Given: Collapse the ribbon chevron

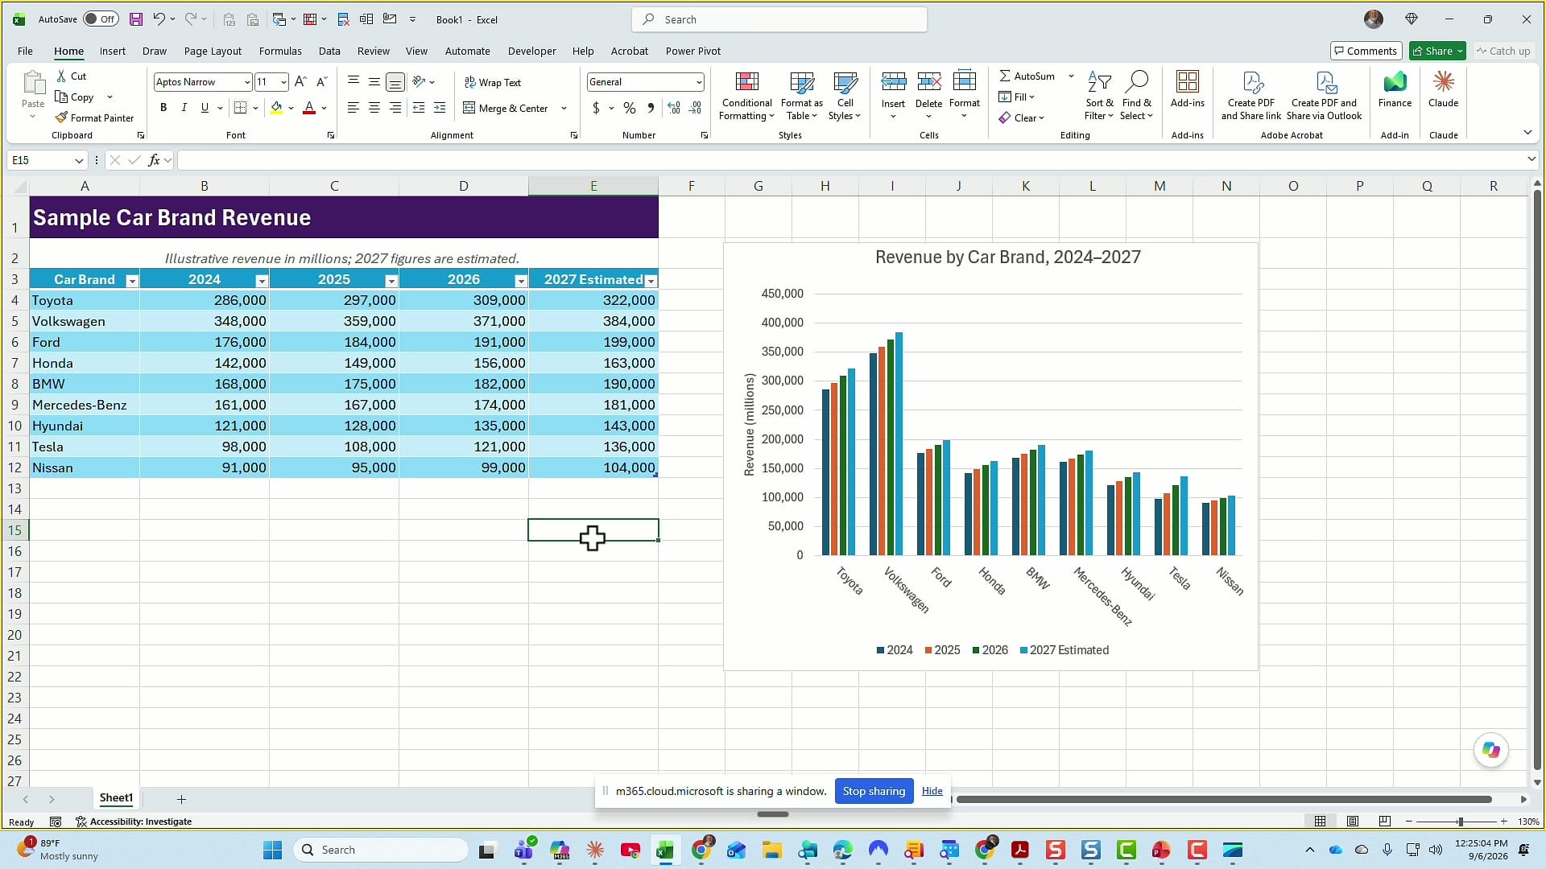Looking at the screenshot, I should point(1527,132).
